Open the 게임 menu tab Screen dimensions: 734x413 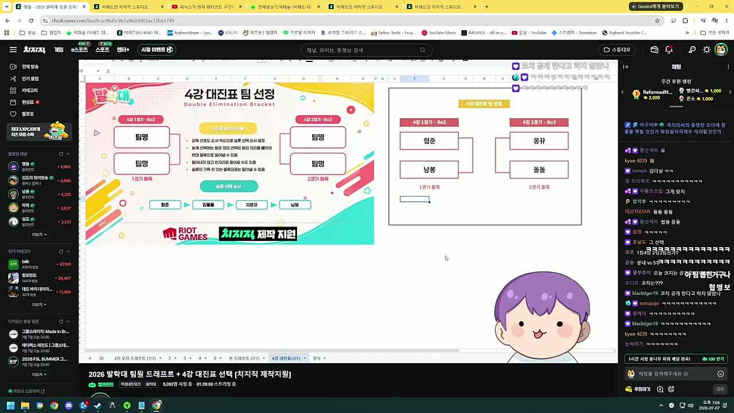[x=58, y=50]
